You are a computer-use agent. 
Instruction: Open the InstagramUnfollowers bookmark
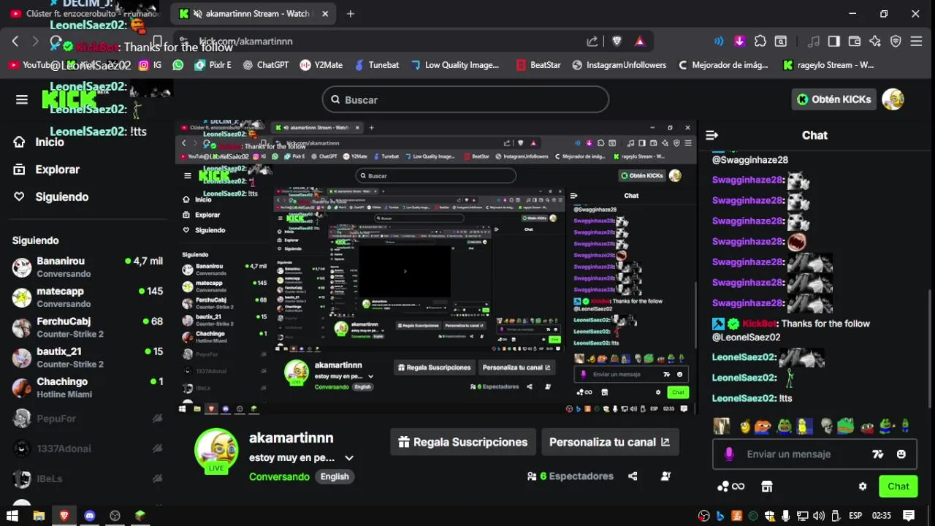coord(619,65)
